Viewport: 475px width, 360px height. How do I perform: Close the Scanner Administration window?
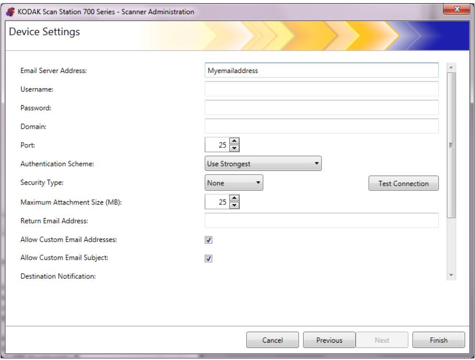[457, 9]
